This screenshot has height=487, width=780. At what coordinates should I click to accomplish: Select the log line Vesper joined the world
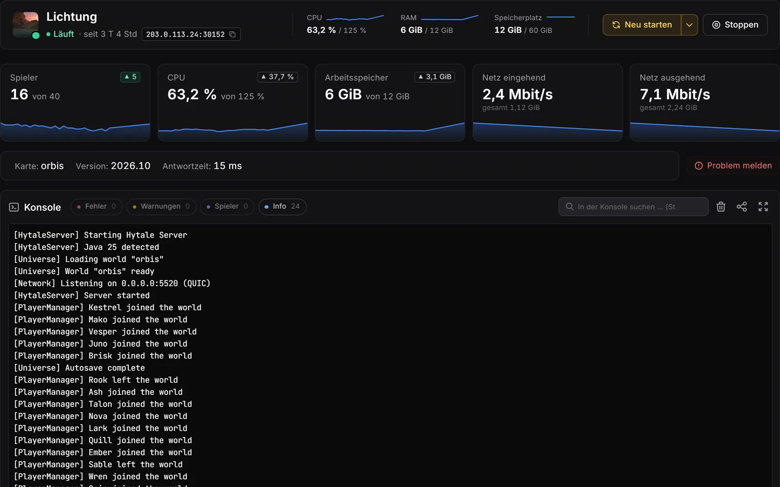coord(105,332)
